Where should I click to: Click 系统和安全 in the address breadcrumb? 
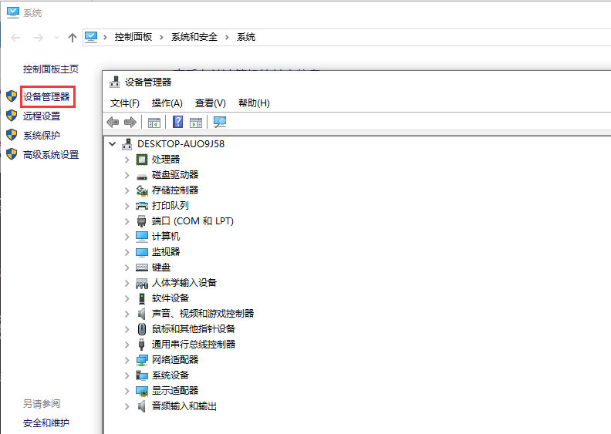(194, 37)
